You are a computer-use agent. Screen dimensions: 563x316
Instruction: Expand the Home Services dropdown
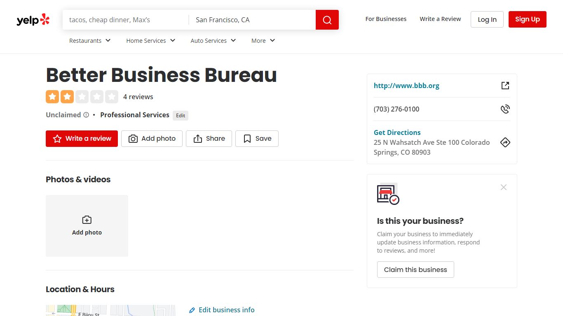151,40
